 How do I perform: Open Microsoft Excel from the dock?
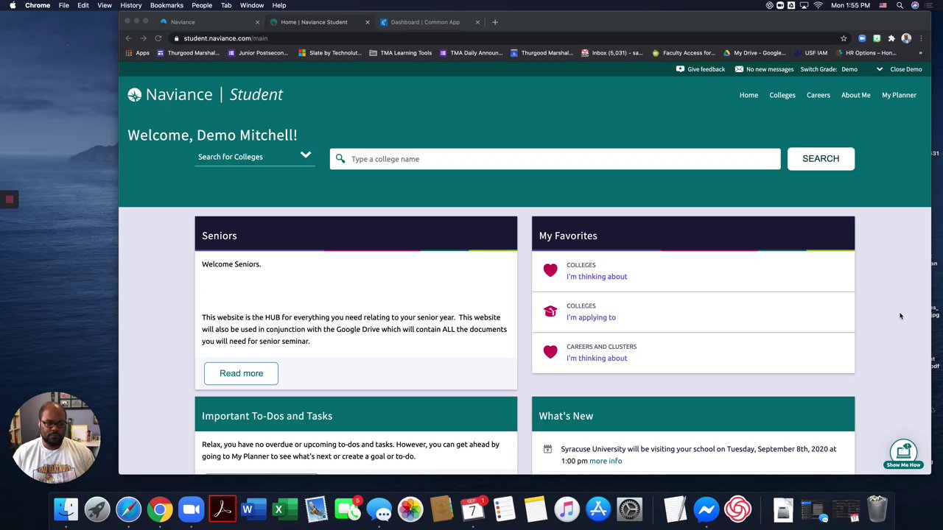(x=284, y=509)
